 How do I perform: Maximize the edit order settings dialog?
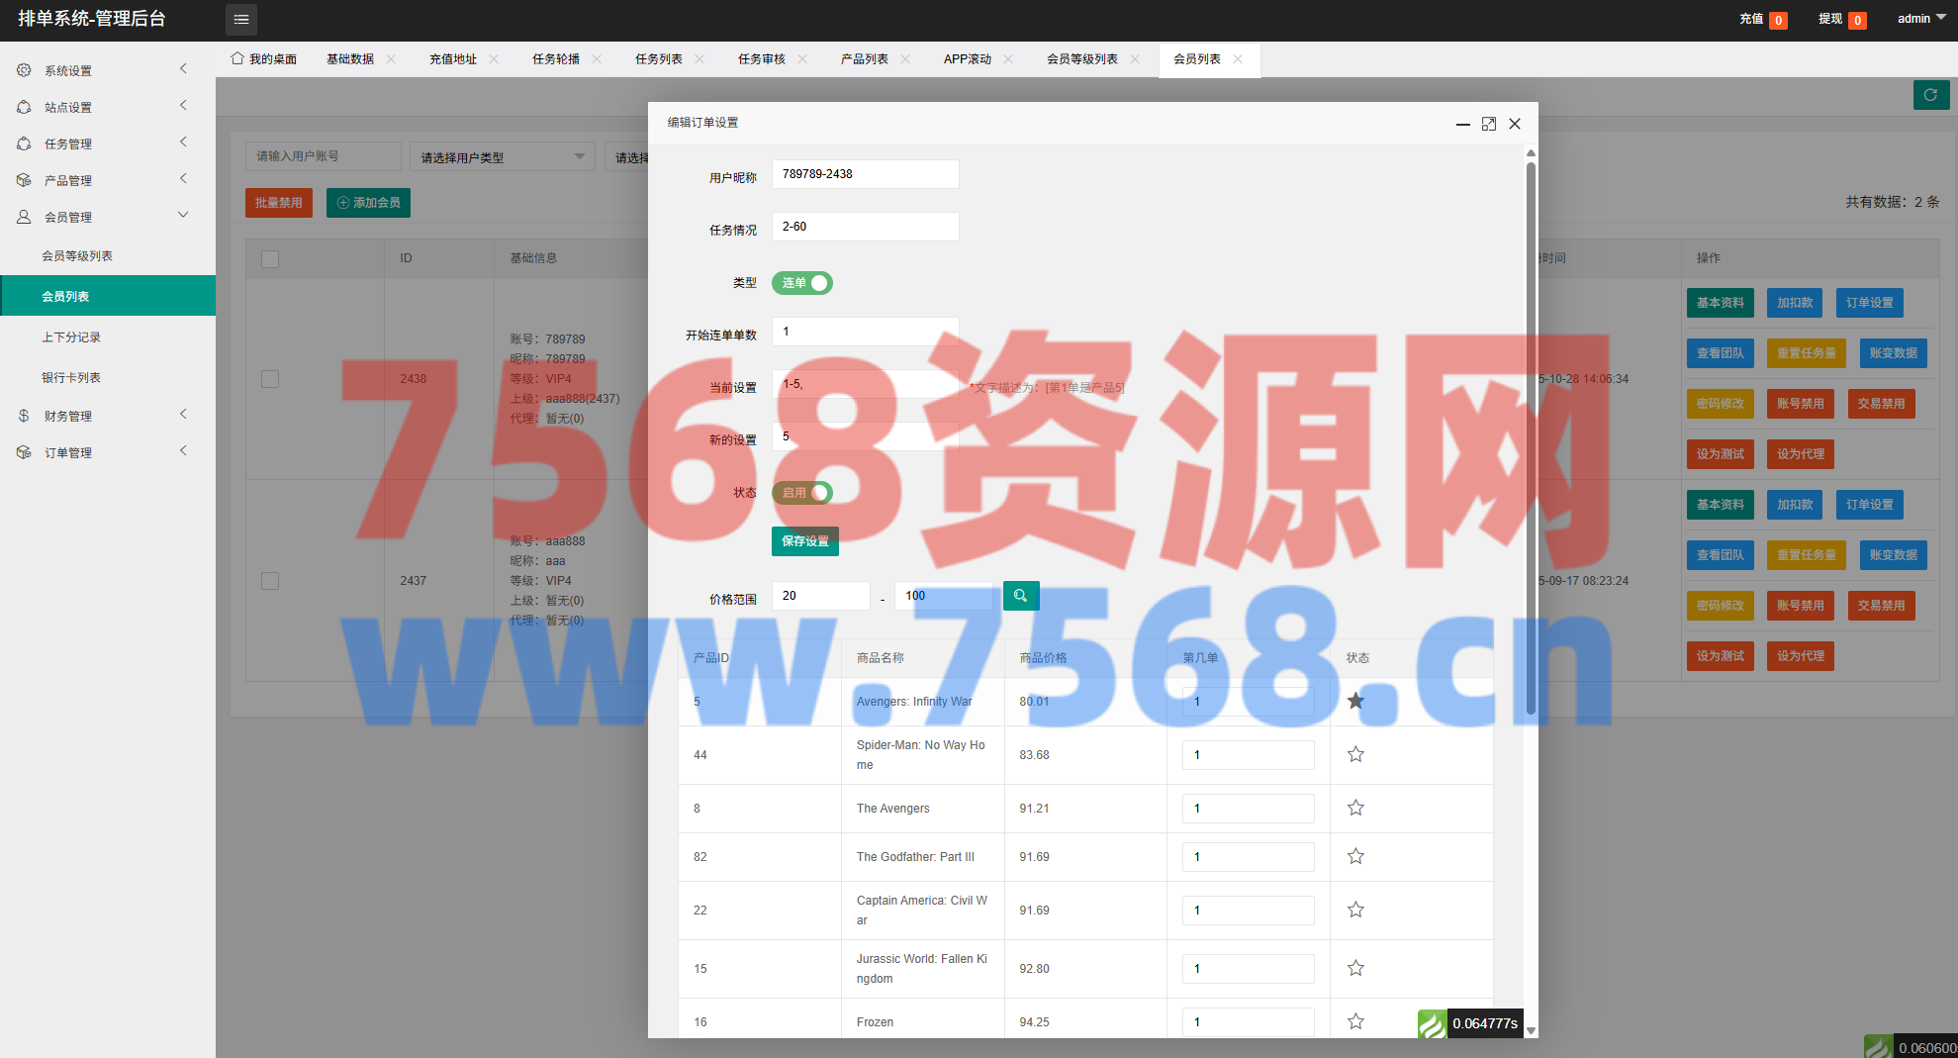[1488, 124]
